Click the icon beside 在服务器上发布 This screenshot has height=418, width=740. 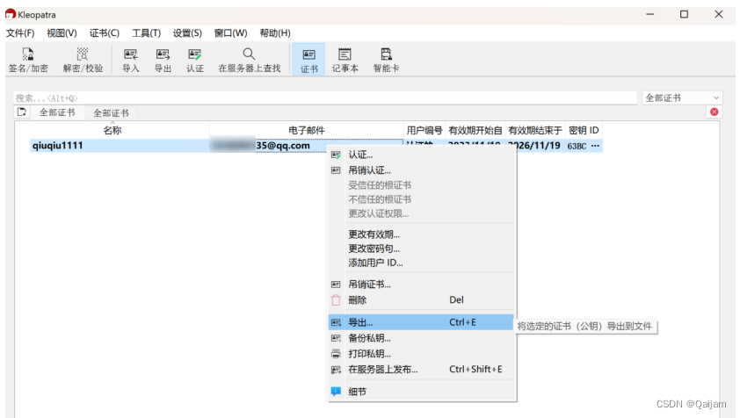point(336,370)
